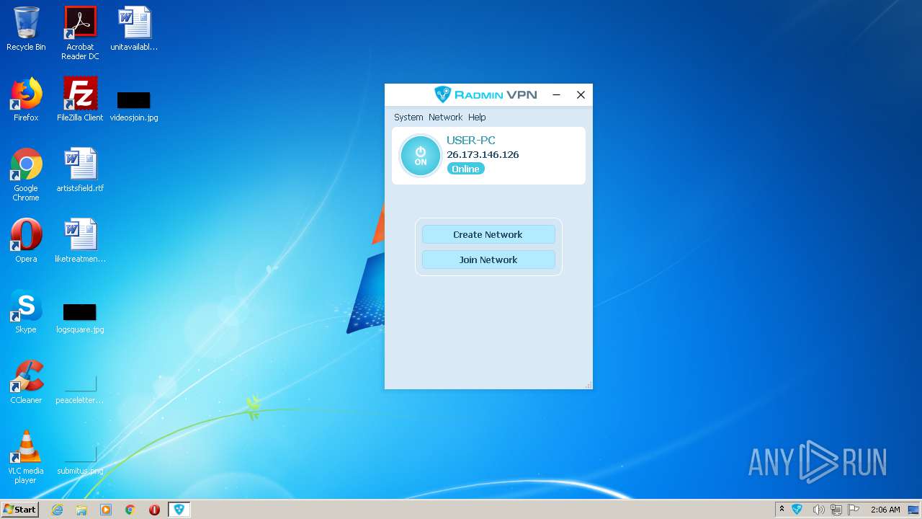Open the Network menu in Radmin VPN
922x519 pixels.
click(445, 117)
